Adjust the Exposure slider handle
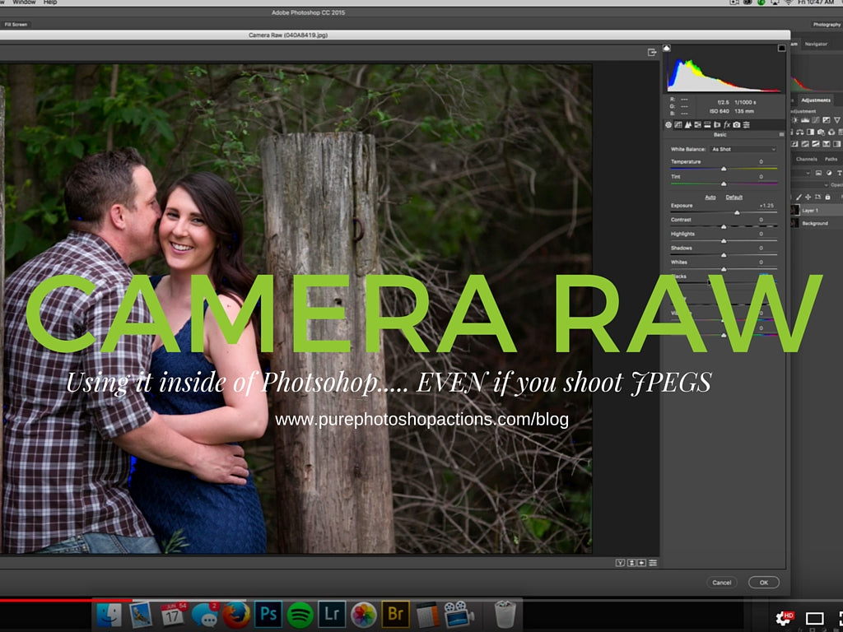Viewport: 843px width, 632px height. 737,213
